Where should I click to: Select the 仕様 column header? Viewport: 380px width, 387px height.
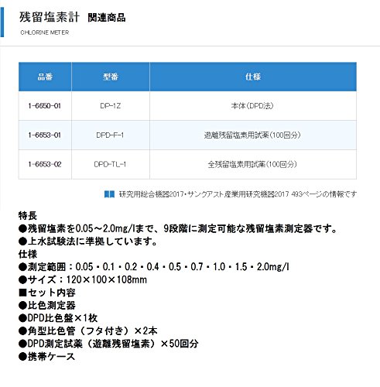click(253, 77)
